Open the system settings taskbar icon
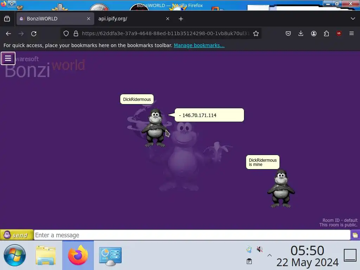360x270 pixels. 110,256
